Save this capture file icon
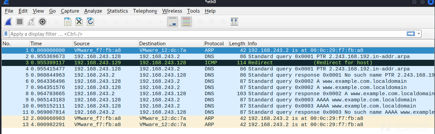 (68, 22)
